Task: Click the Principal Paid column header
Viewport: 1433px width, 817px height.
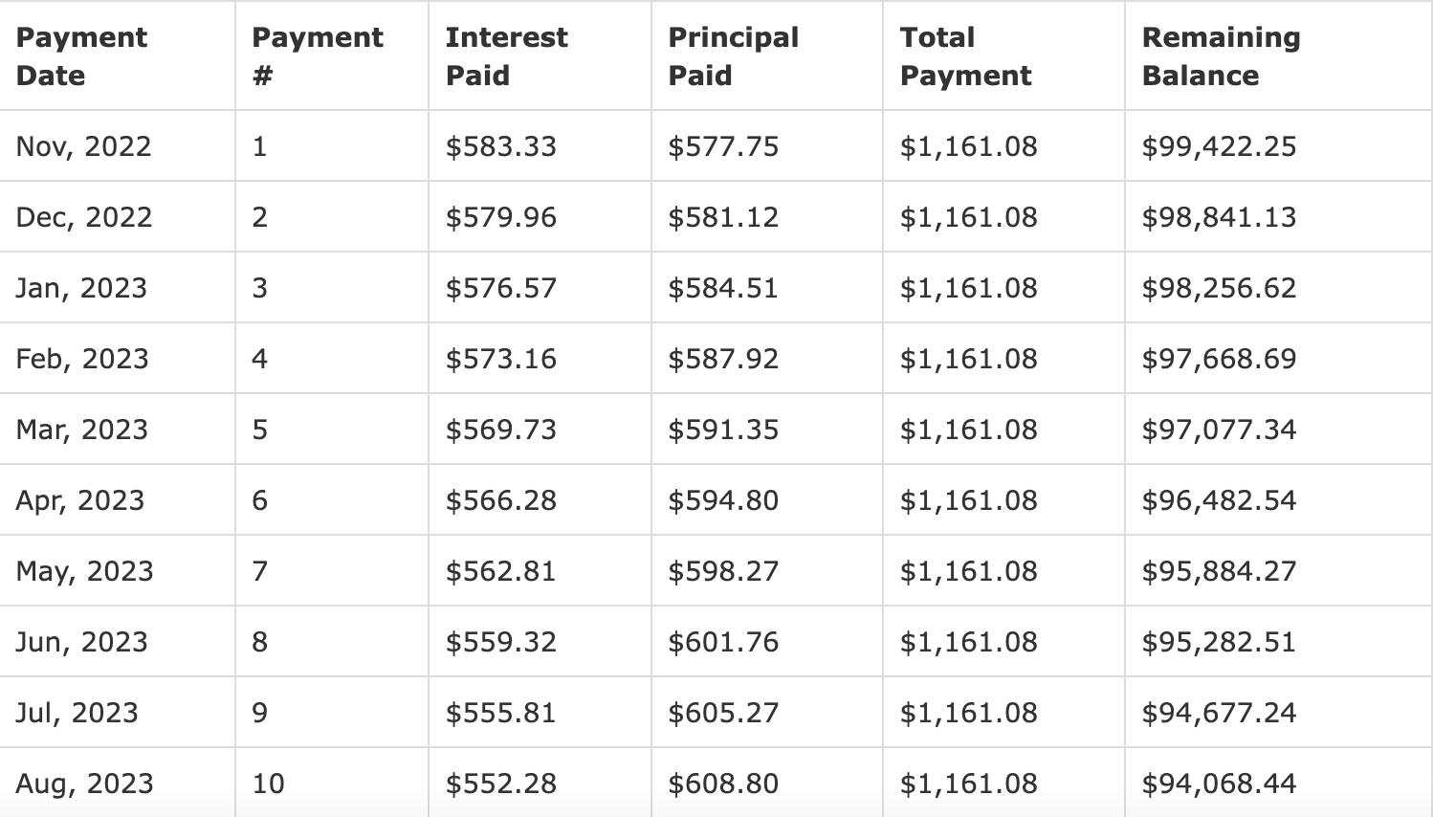Action: (733, 56)
